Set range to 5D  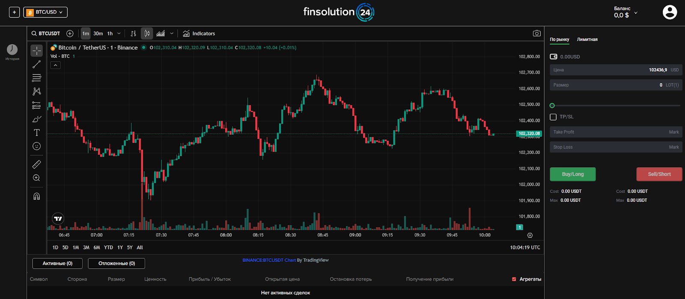pos(66,247)
